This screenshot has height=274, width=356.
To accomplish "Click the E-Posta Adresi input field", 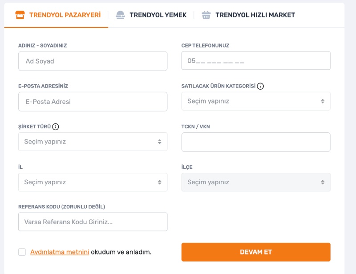I will tap(93, 102).
